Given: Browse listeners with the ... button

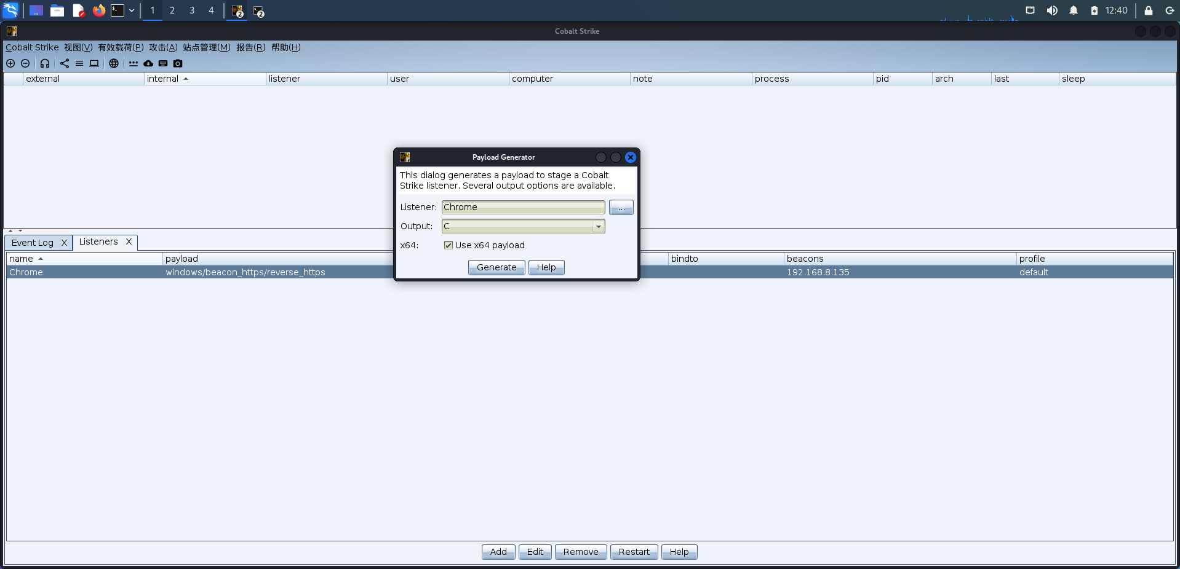Looking at the screenshot, I should [621, 207].
